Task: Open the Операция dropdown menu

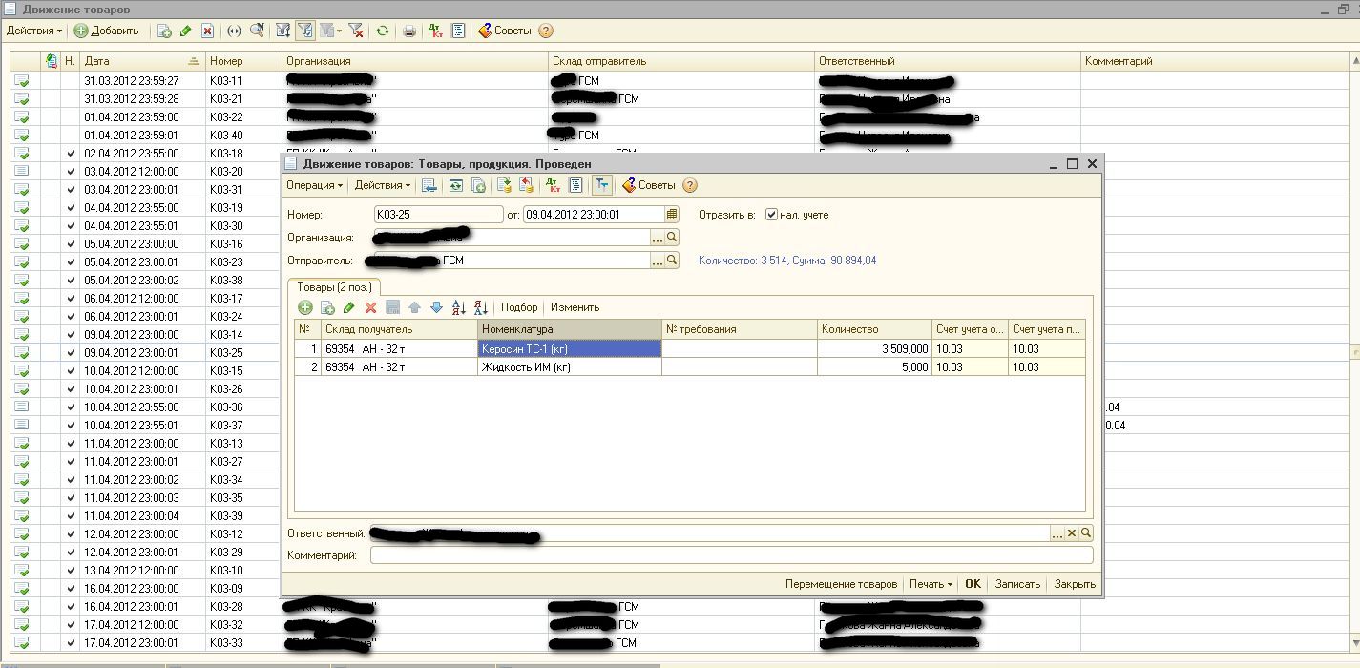Action: click(314, 185)
